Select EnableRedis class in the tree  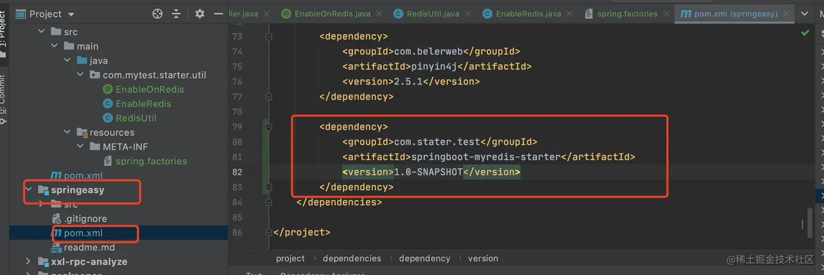(143, 103)
